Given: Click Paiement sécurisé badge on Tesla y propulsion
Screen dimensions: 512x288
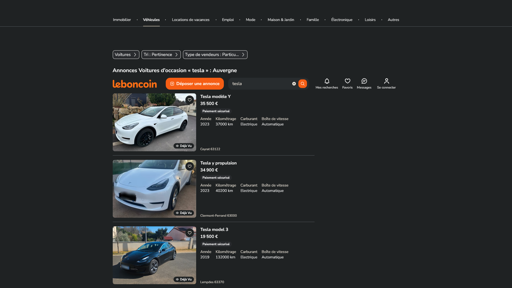Looking at the screenshot, I should (216, 178).
